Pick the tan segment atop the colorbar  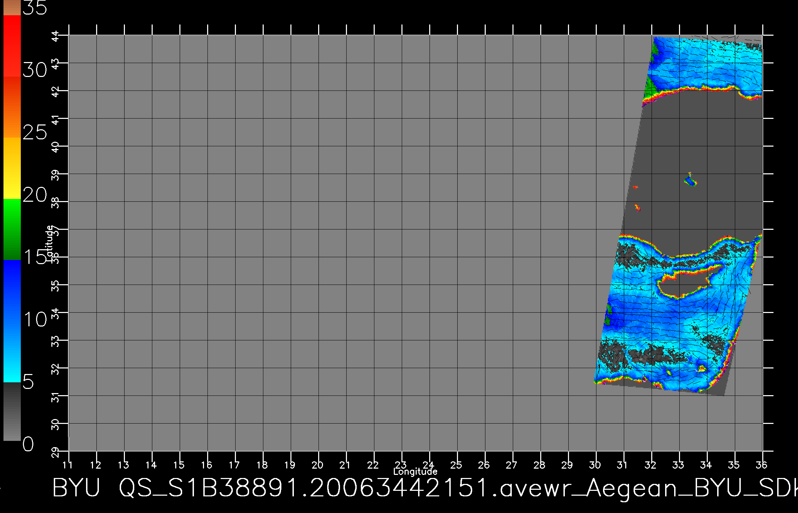(x=12, y=8)
